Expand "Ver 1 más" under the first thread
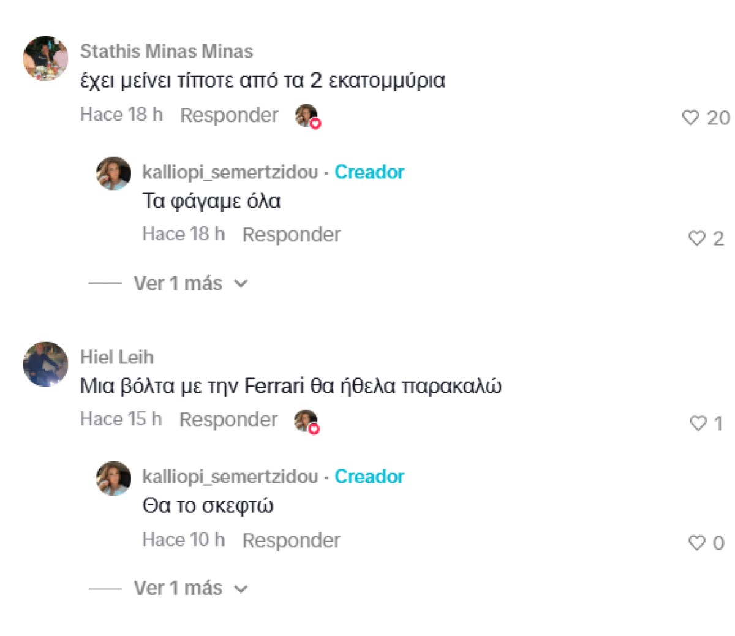This screenshot has width=735, height=636. pos(178,283)
